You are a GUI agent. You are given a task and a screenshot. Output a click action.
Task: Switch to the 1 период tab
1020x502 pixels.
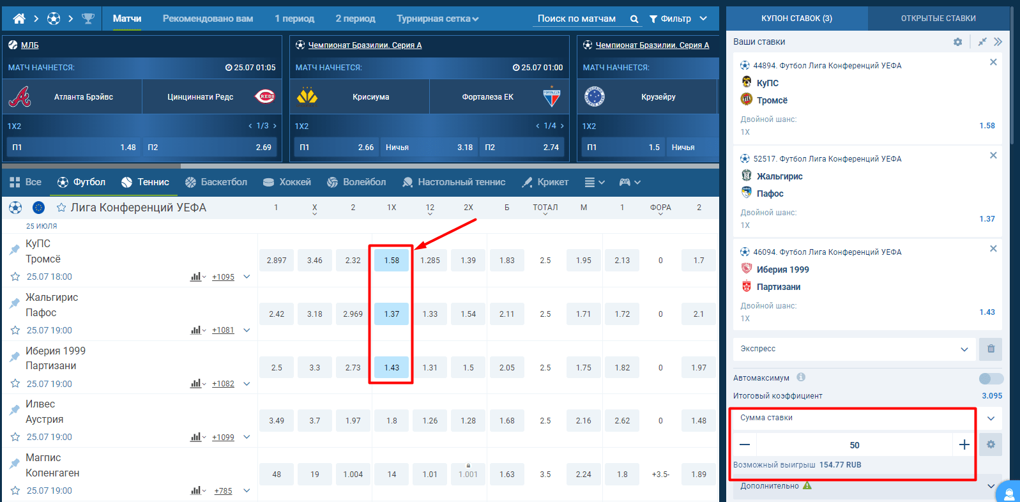[x=294, y=19]
